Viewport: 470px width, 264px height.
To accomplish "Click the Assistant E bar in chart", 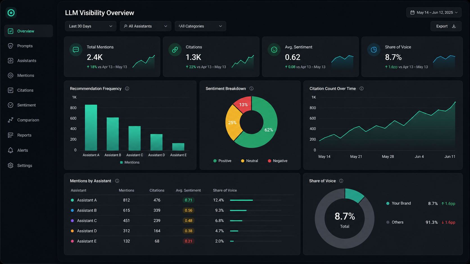I will [x=178, y=147].
